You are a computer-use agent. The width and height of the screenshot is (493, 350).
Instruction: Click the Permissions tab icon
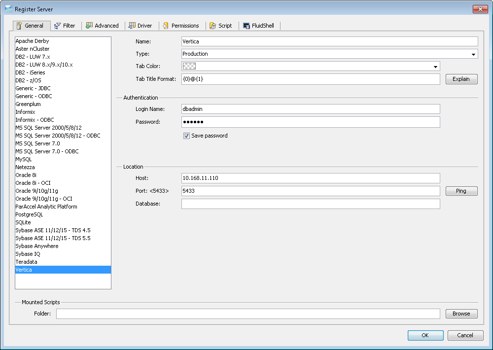[x=166, y=26]
